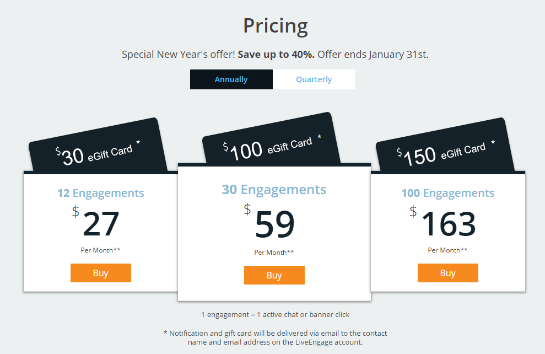Click the $30 eGift Card image
Screen dimensions: 545x354
pos(98,146)
